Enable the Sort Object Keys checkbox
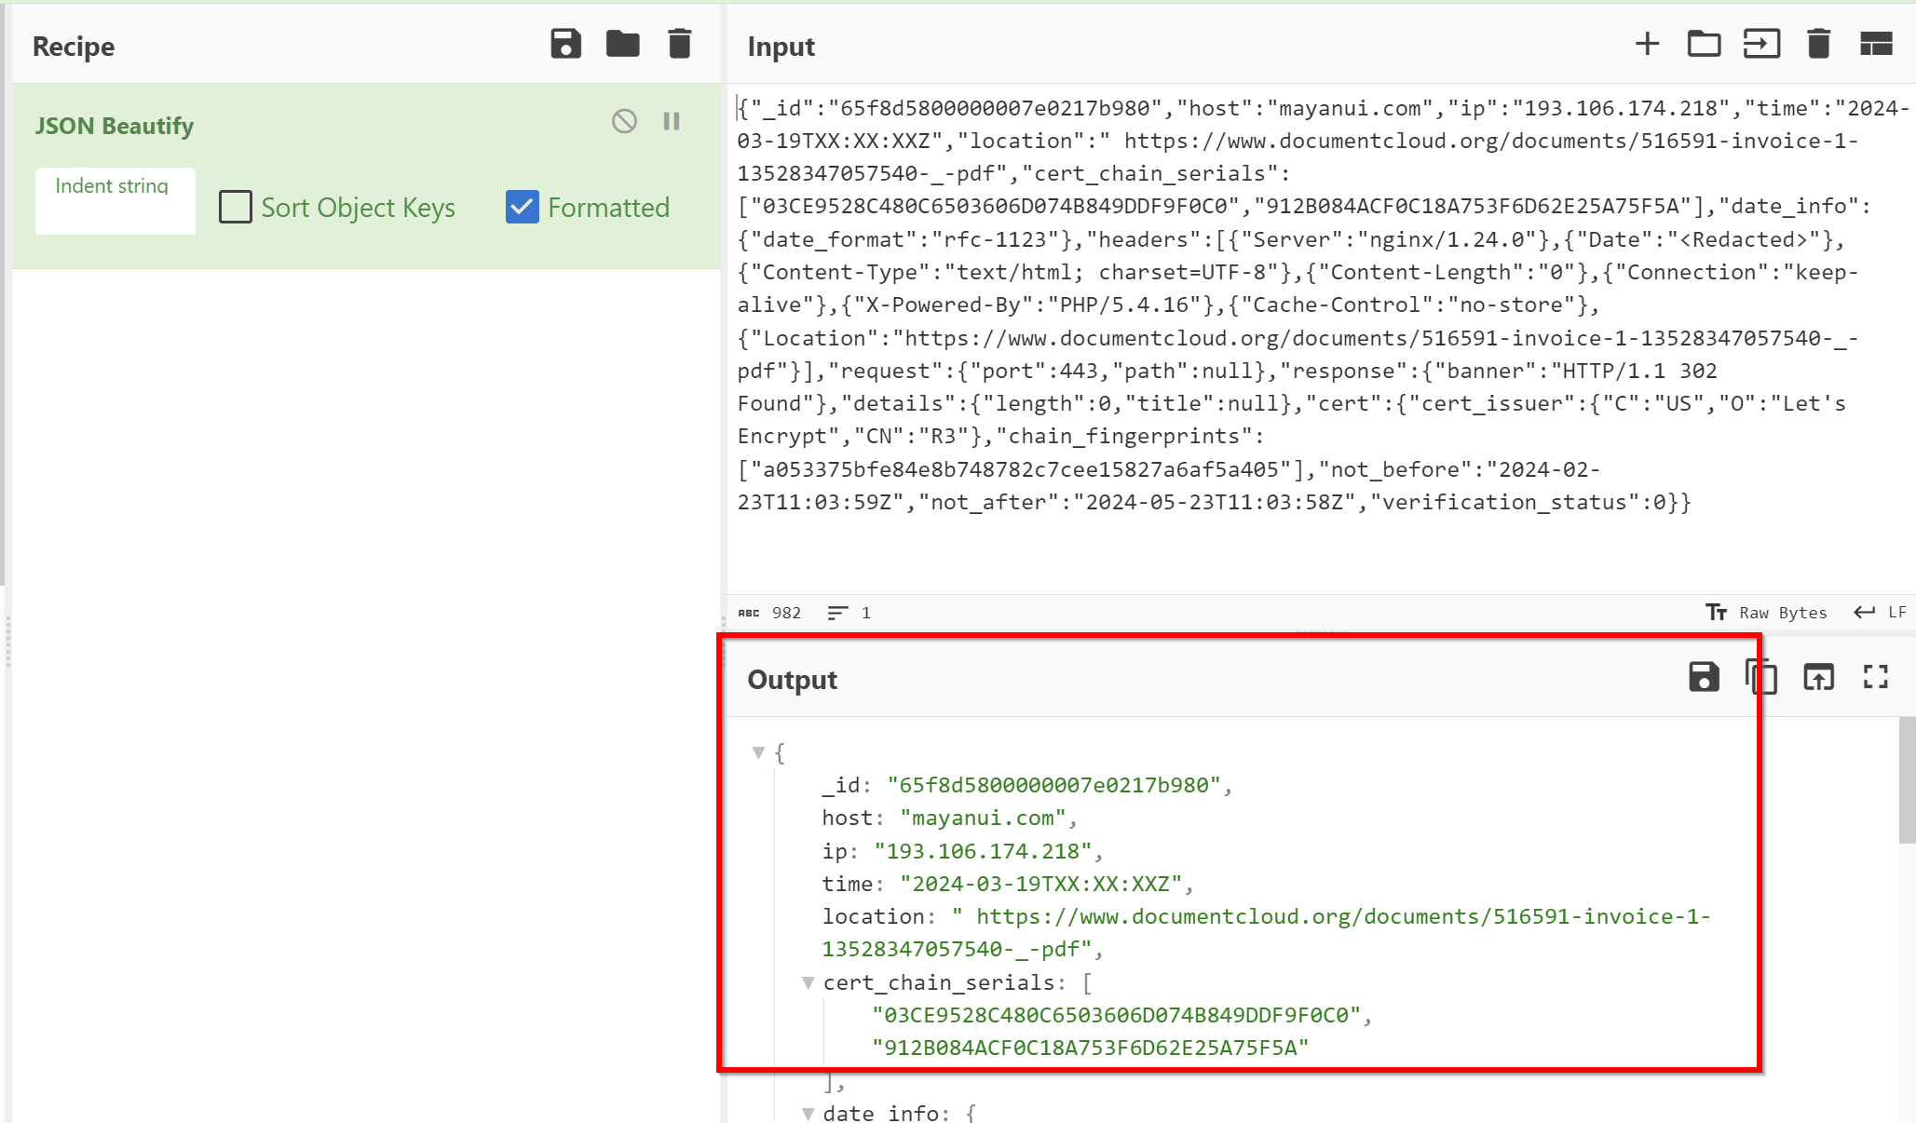 [x=236, y=208]
